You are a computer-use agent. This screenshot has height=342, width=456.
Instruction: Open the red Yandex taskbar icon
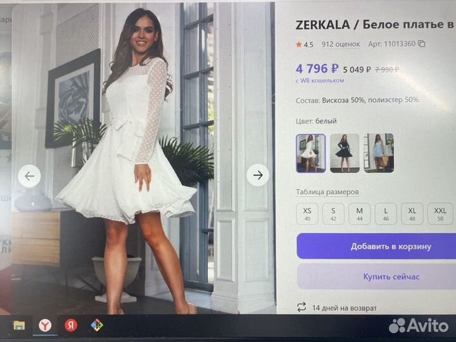click(71, 326)
